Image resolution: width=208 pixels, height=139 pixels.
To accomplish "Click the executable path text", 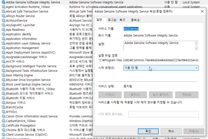I will click(x=148, y=60).
